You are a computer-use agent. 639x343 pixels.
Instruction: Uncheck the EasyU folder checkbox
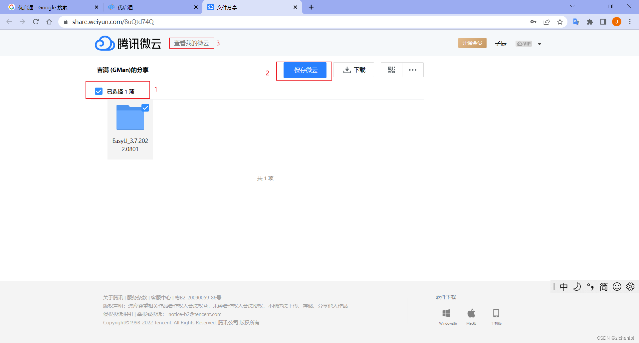(145, 108)
